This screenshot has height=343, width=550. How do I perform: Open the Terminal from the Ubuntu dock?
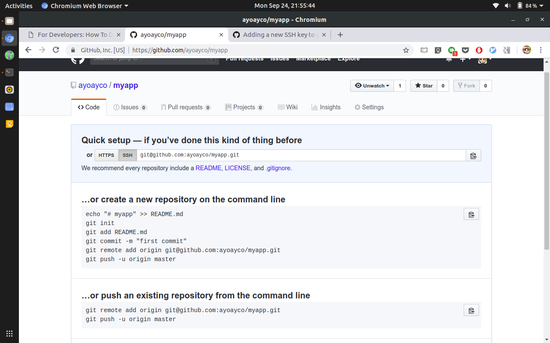9,72
